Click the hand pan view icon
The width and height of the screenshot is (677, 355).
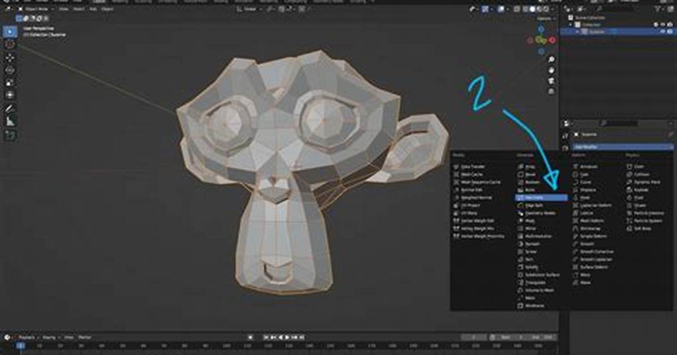tap(551, 70)
